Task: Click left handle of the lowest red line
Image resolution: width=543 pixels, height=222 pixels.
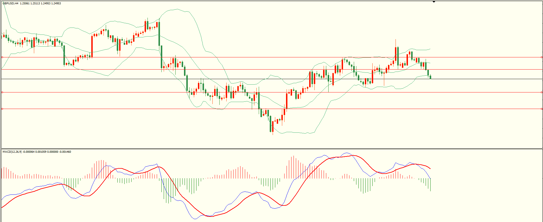Action: click(2, 109)
